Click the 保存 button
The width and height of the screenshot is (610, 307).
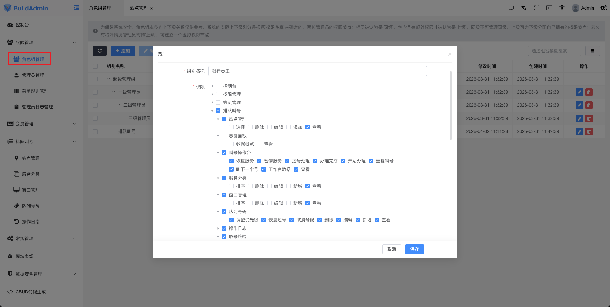pos(414,249)
